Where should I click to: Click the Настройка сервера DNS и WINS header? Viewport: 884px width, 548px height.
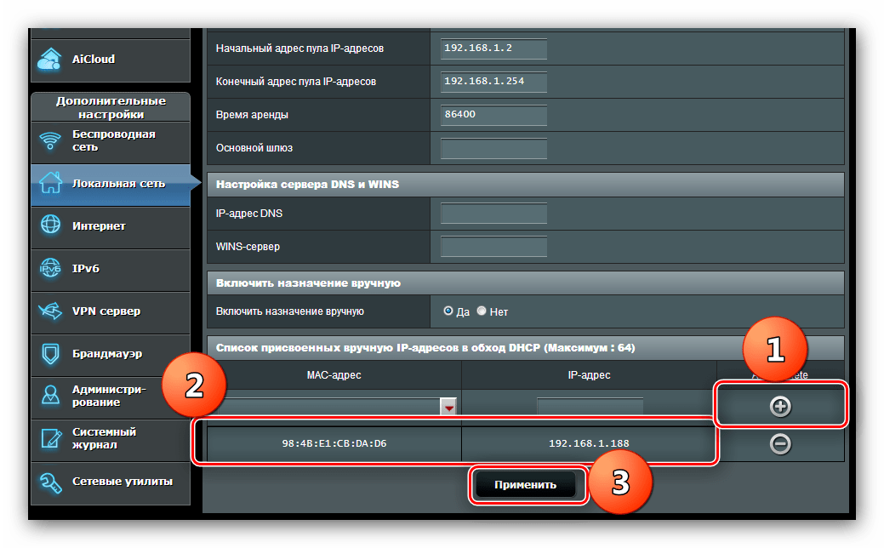(526, 185)
